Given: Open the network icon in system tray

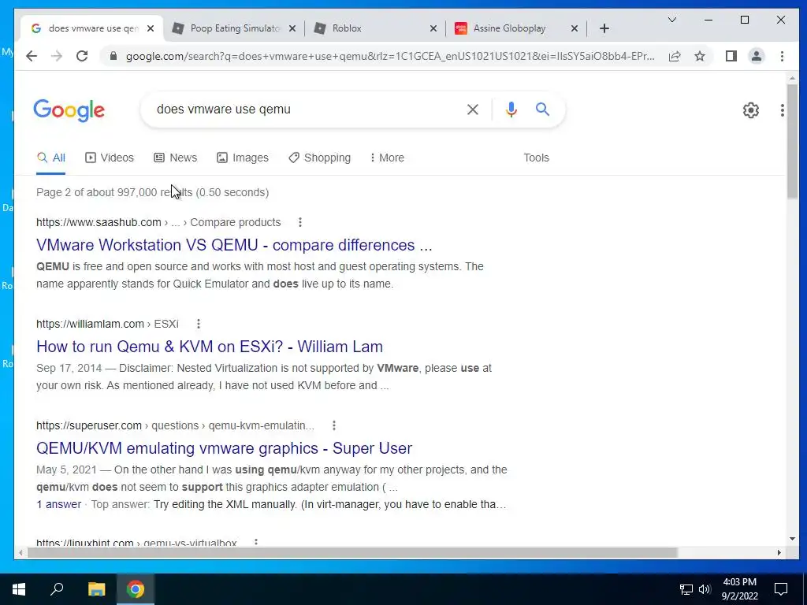Looking at the screenshot, I should tap(686, 589).
